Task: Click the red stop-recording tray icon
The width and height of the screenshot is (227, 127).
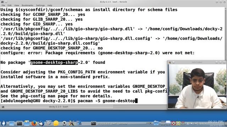Action: point(173,123)
